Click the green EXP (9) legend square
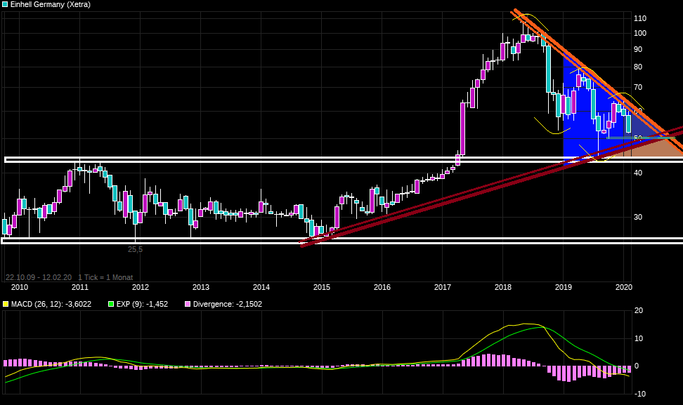Screen dimensions: 683x405 pyautogui.click(x=110, y=304)
